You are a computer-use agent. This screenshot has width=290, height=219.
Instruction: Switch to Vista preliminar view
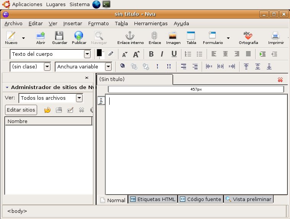[x=248, y=199]
